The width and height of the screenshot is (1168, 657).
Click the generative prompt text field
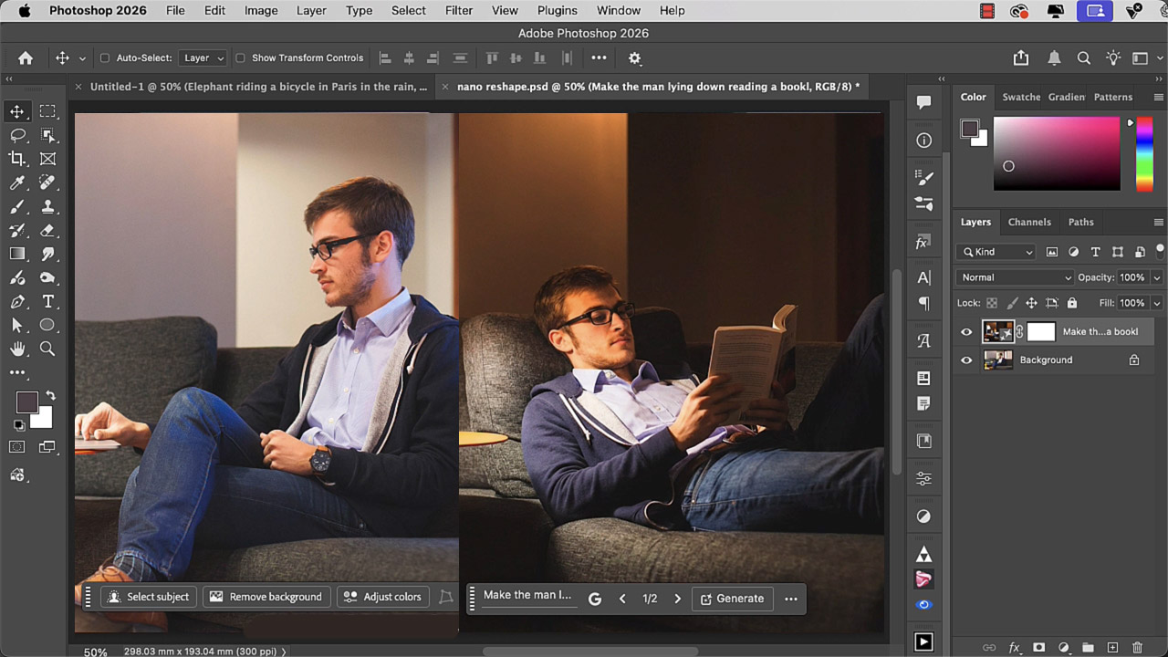tap(527, 595)
